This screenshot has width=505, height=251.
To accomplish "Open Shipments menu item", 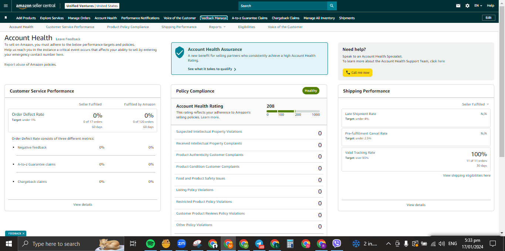I will click(347, 18).
